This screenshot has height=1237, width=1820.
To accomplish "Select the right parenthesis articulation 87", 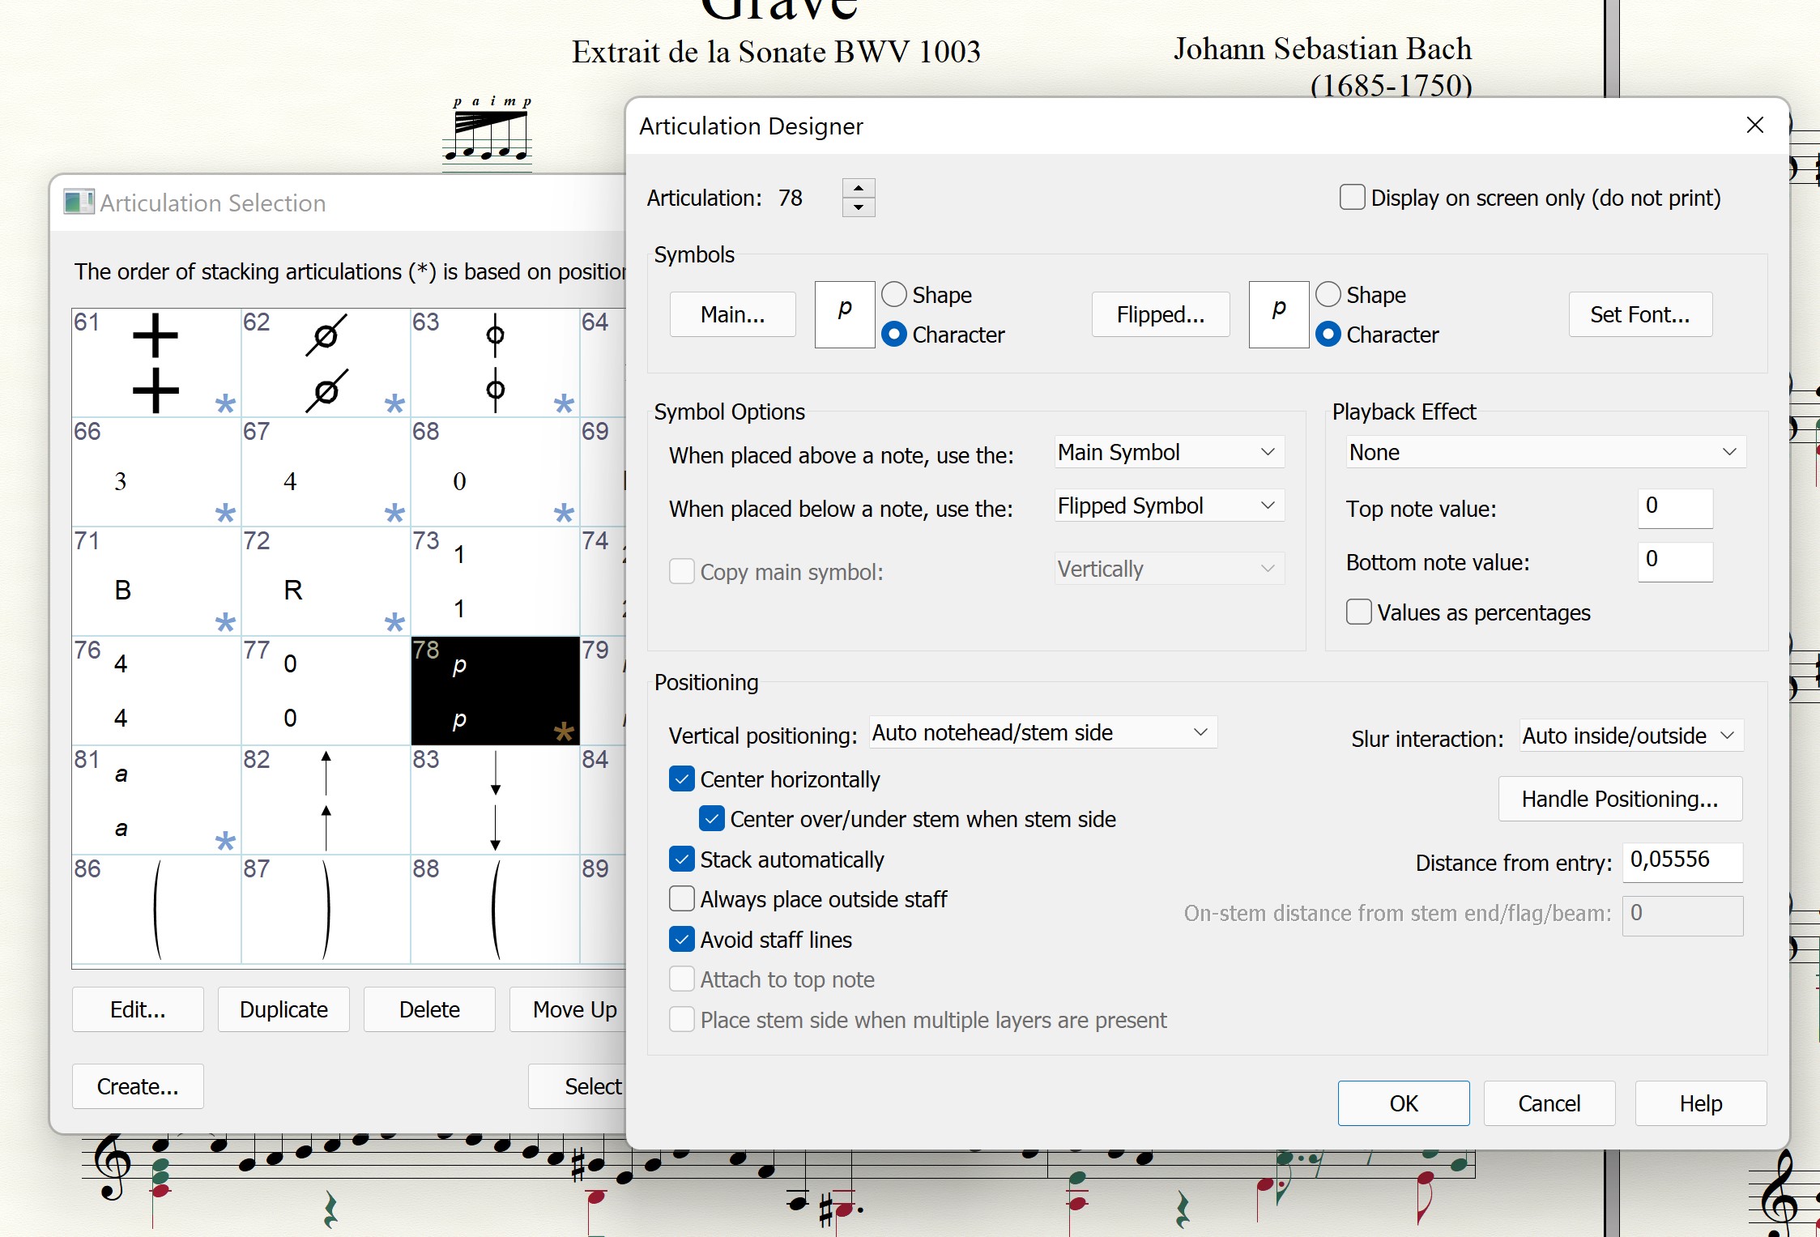I will [326, 909].
